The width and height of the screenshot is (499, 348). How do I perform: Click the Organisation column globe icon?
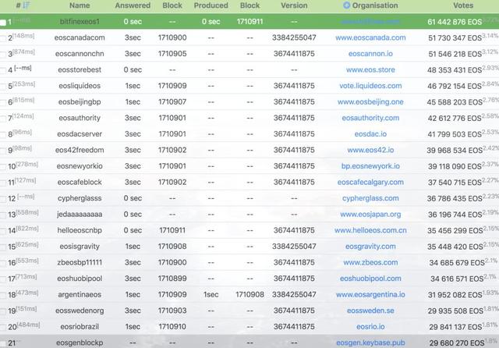click(346, 5)
